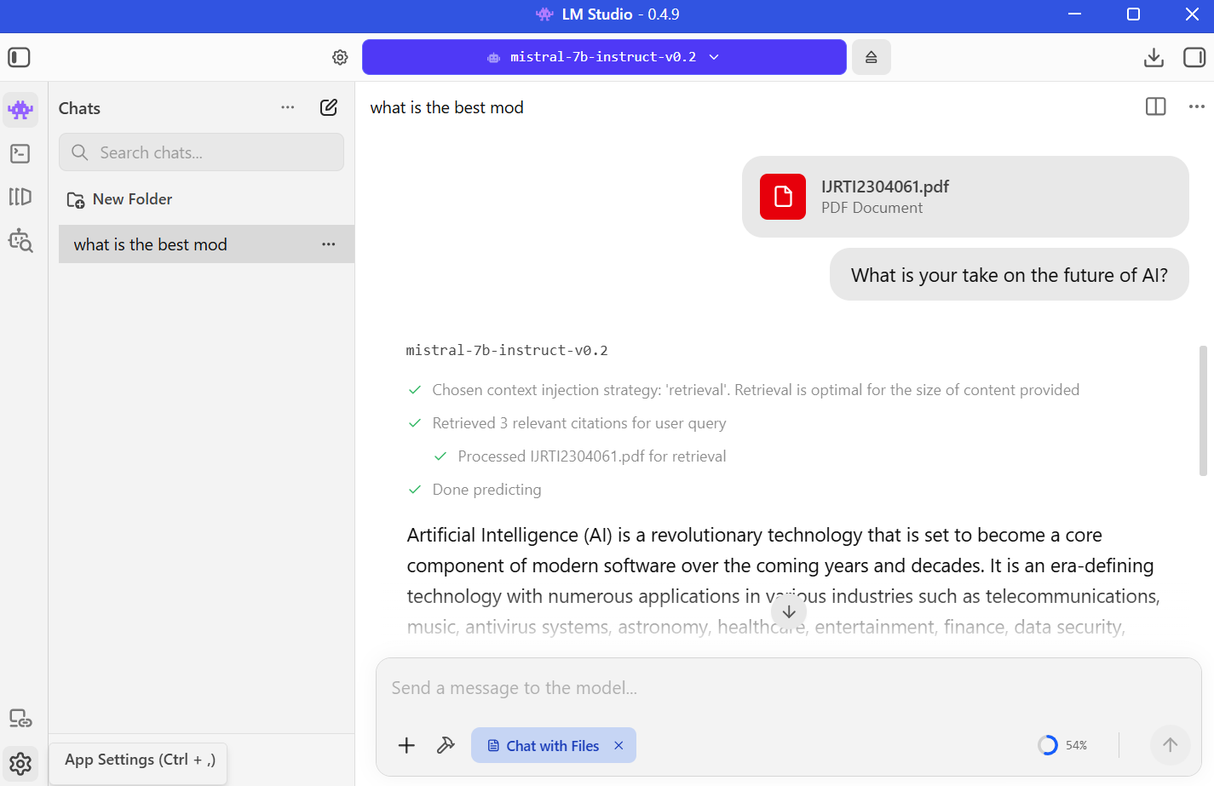Click the 'What is your take' user message
Screen dimensions: 1214x786
click(x=1010, y=274)
